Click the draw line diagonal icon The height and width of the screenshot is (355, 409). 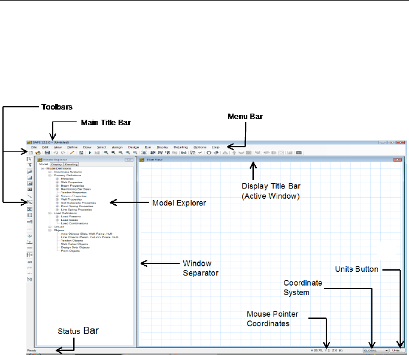click(x=30, y=196)
